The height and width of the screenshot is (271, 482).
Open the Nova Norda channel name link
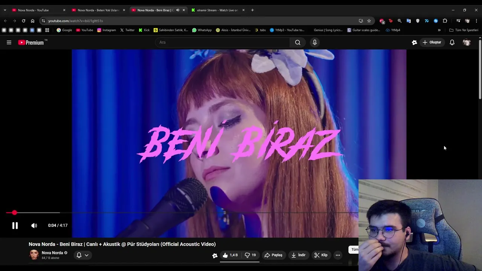point(52,253)
